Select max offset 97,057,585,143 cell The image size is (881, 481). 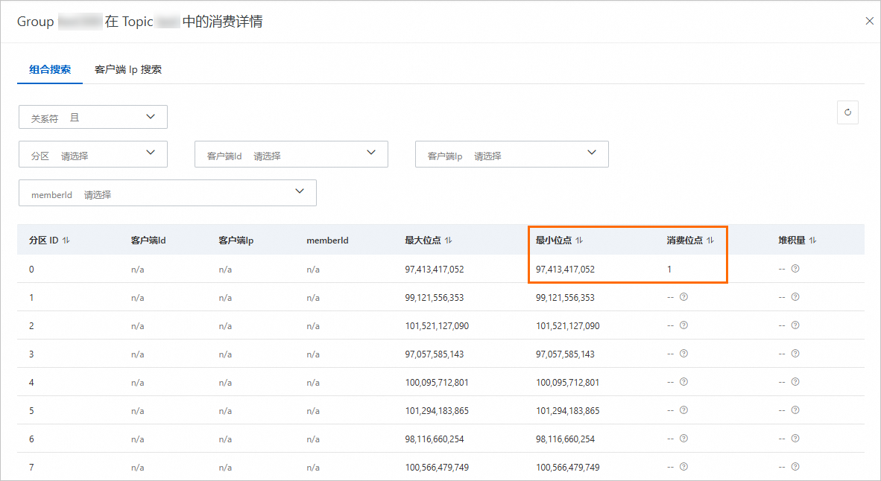pyautogui.click(x=435, y=354)
